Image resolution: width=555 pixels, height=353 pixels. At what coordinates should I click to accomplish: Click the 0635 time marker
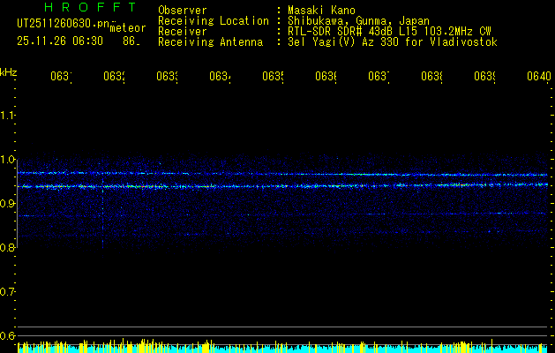pyautogui.click(x=273, y=76)
